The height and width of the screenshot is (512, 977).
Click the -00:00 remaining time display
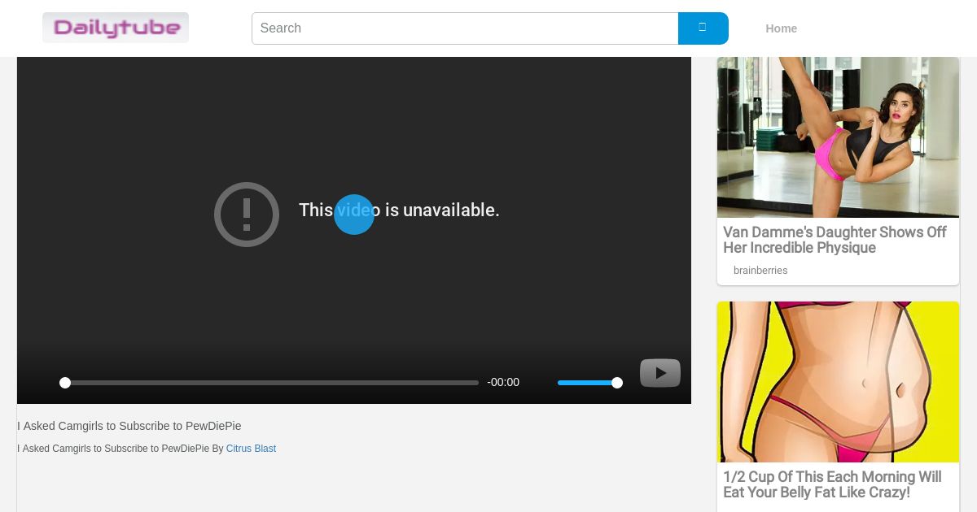pyautogui.click(x=503, y=383)
